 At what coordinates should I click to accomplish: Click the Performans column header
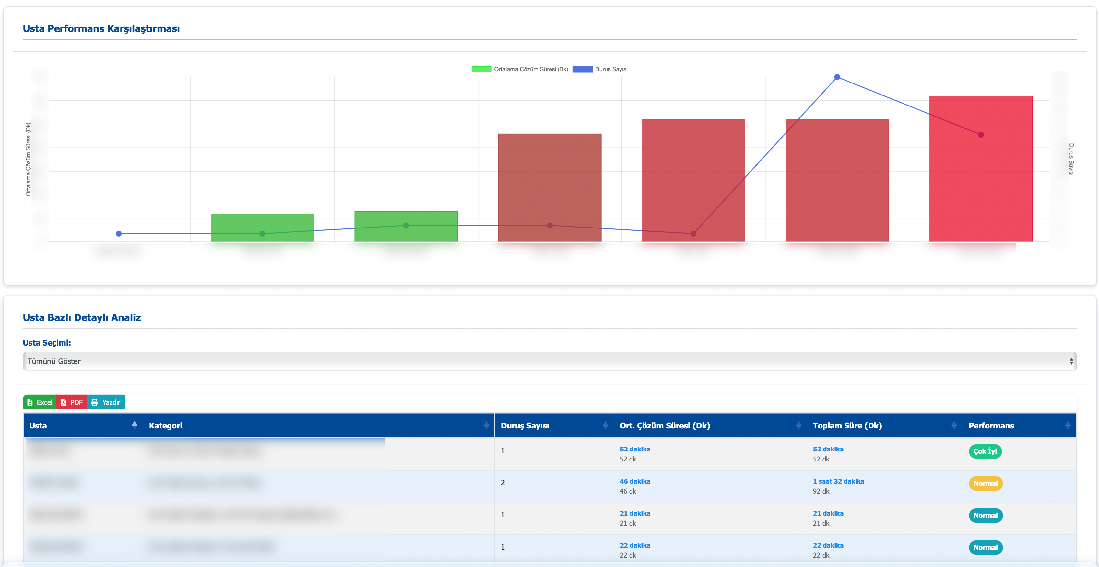[991, 425]
